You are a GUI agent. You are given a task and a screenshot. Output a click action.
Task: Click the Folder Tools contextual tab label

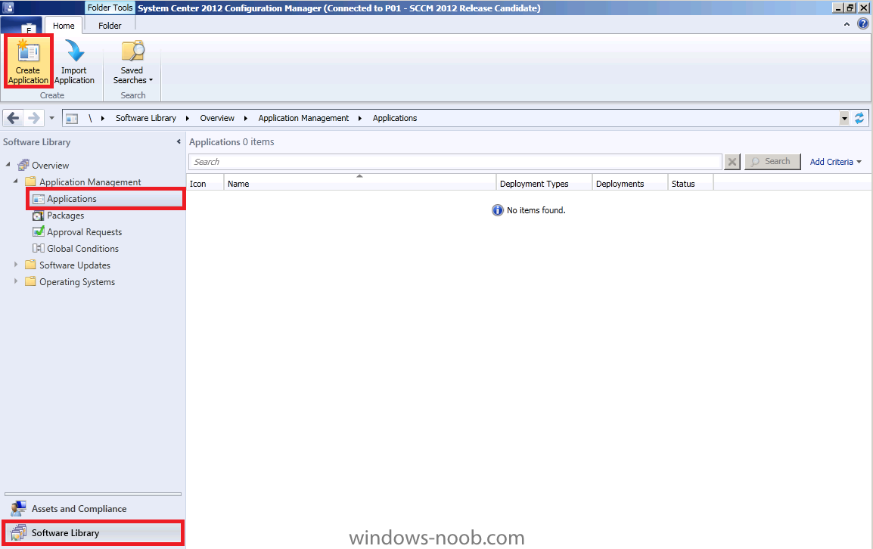tap(110, 8)
